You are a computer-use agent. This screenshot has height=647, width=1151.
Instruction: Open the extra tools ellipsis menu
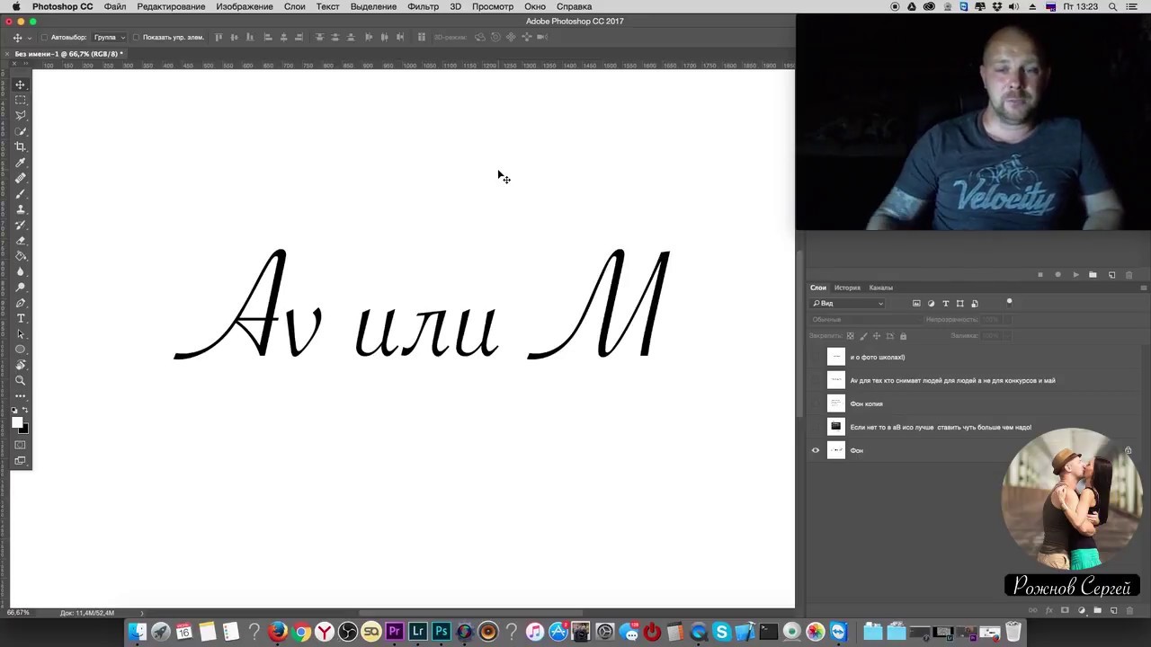pos(20,395)
